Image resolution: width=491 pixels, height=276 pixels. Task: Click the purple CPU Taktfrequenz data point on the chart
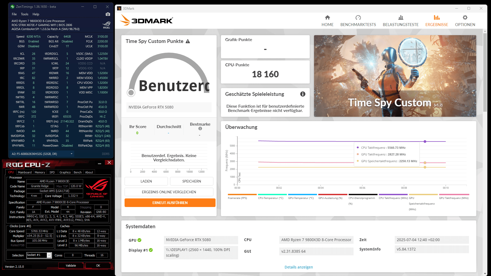pyautogui.click(x=425, y=141)
